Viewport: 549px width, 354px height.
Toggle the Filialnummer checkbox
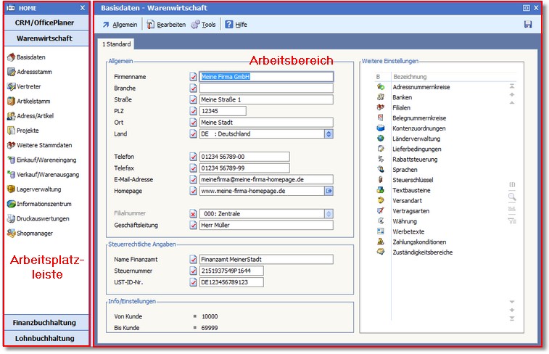[x=193, y=214]
